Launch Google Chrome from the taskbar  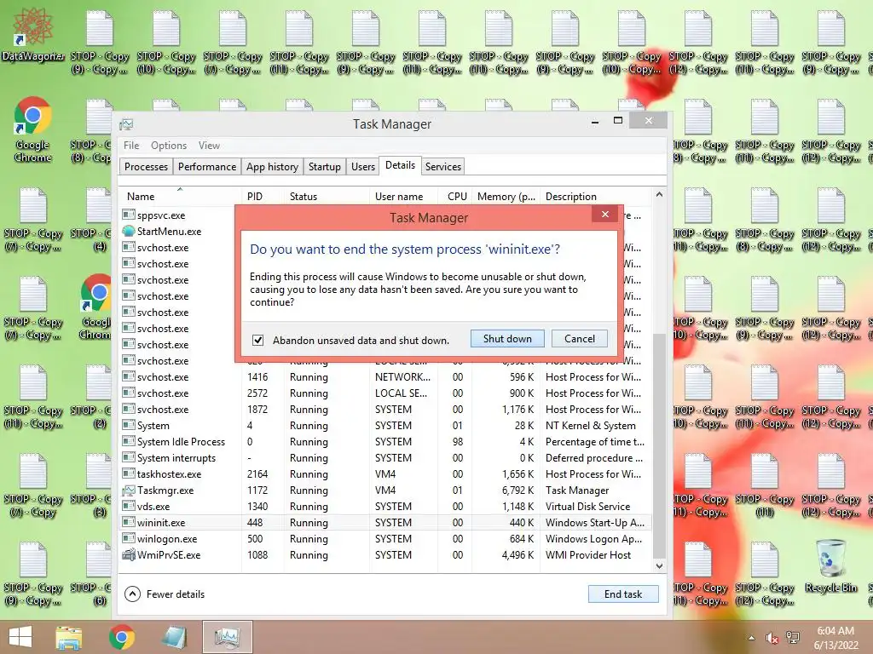122,637
